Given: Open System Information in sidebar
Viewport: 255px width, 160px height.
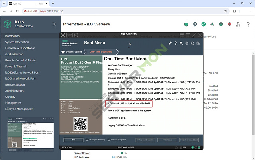Looking at the screenshot, I should 17,42.
